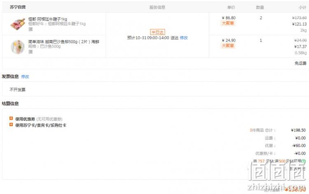The height and width of the screenshot is (194, 309).
Task: Click the 不开发票 invoice option text
Action: tap(18, 90)
